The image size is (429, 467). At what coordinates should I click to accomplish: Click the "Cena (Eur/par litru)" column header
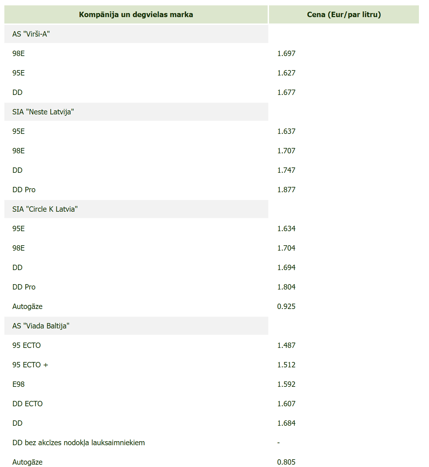tap(344, 15)
